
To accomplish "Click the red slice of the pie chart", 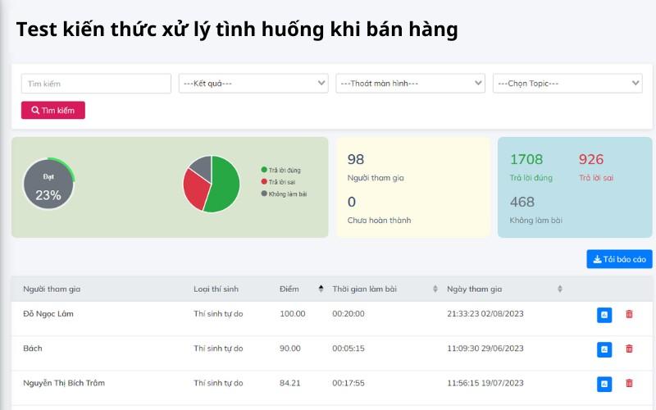I will click(195, 190).
